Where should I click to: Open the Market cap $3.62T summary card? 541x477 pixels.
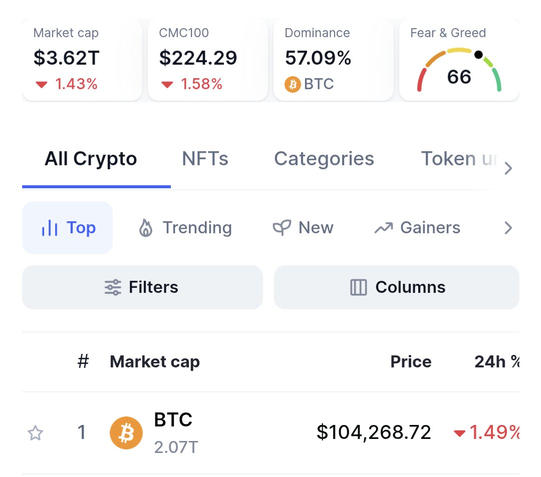[x=82, y=60]
